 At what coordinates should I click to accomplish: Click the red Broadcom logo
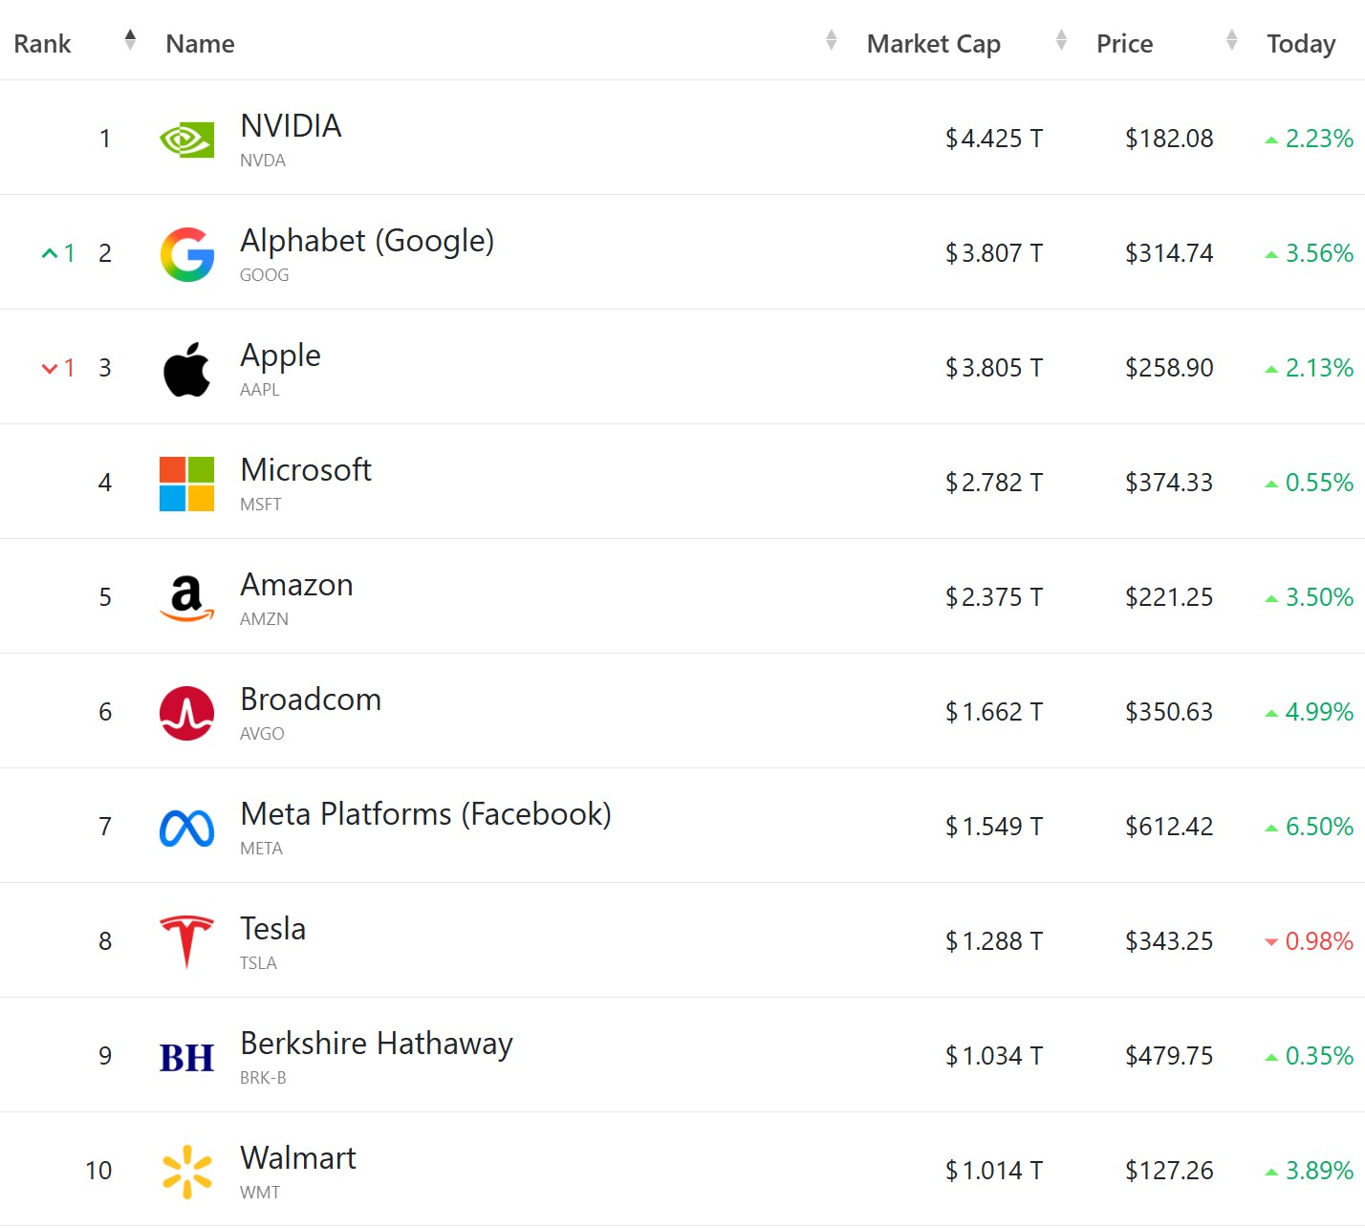[186, 713]
